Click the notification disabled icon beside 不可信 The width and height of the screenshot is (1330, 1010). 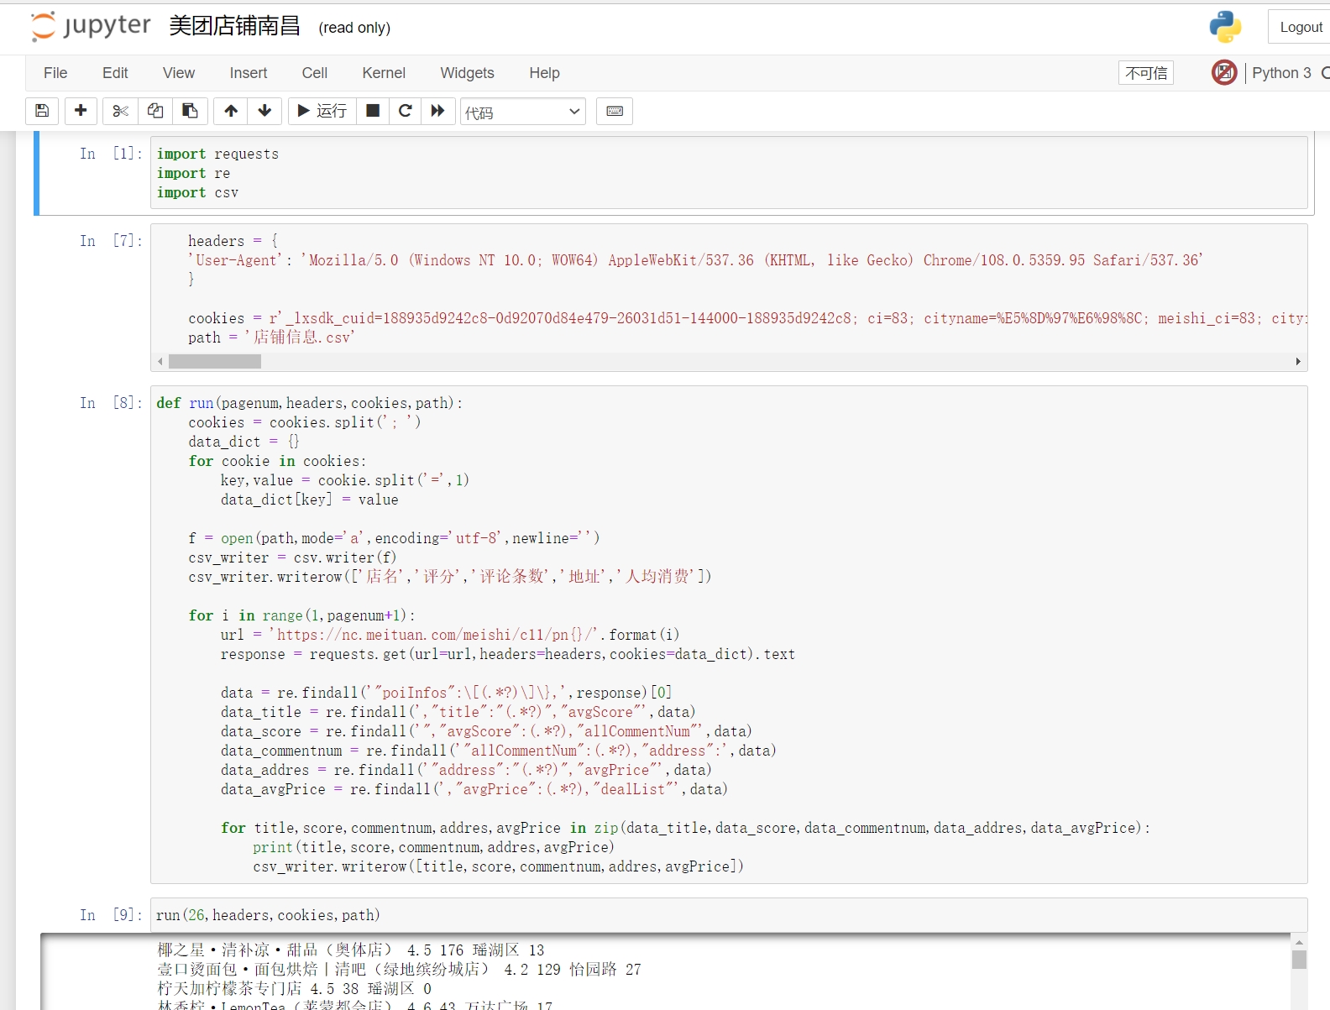point(1224,72)
